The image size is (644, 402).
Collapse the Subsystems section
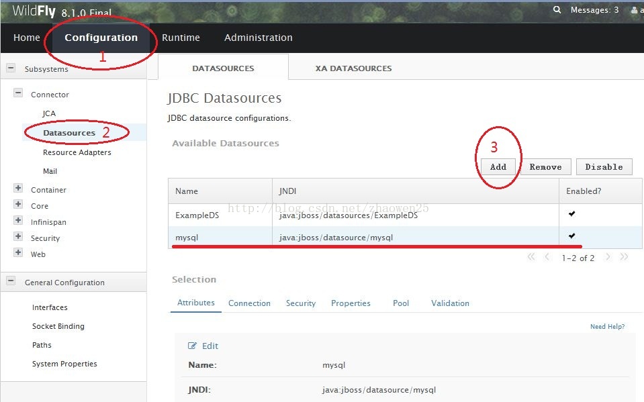pyautogui.click(x=11, y=68)
